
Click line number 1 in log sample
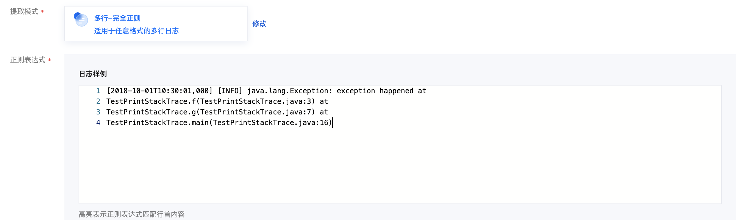[98, 91]
